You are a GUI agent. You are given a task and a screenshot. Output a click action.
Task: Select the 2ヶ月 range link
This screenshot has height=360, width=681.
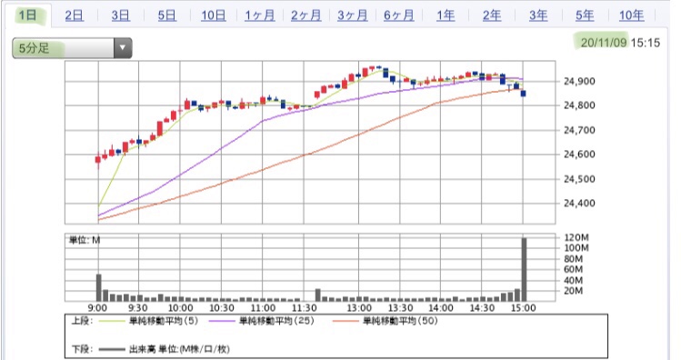[306, 15]
